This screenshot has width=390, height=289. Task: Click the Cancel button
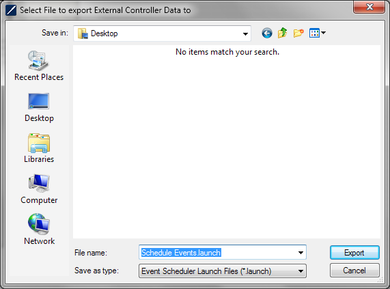coord(354,271)
